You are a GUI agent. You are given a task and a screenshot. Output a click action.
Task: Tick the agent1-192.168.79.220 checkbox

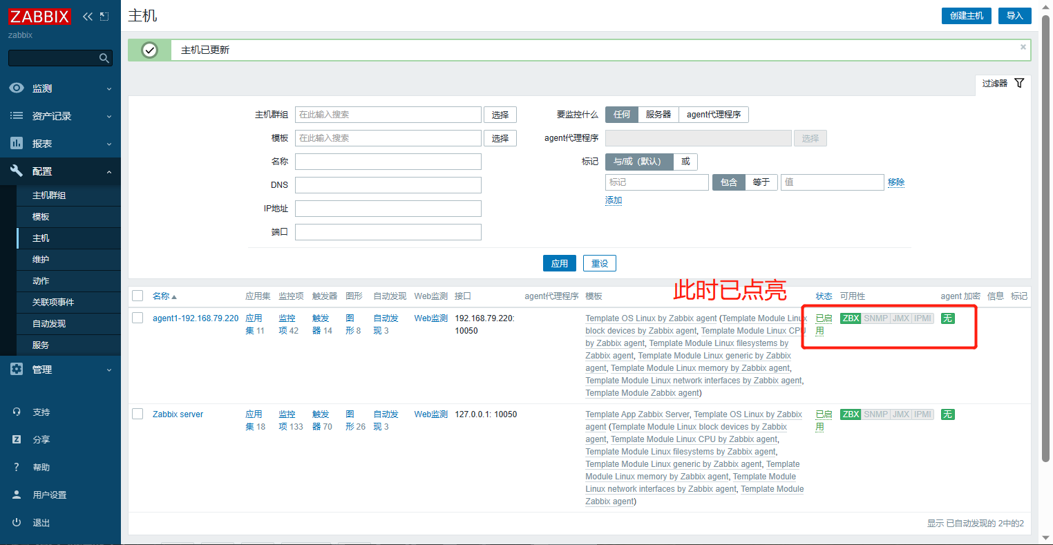point(137,318)
